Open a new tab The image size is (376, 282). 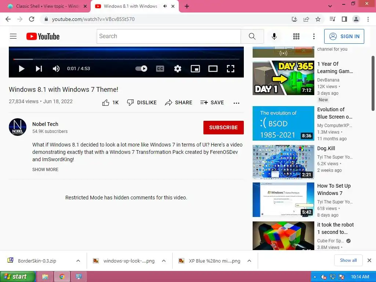(x=187, y=7)
